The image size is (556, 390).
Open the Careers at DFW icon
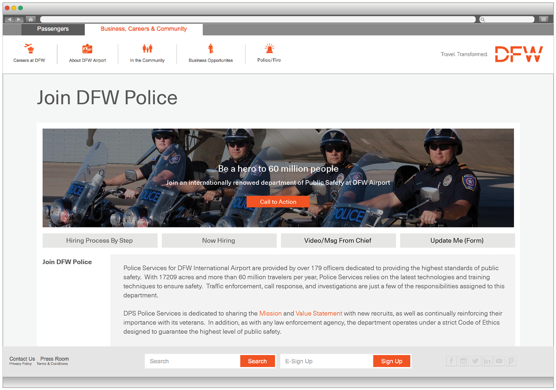(x=29, y=49)
